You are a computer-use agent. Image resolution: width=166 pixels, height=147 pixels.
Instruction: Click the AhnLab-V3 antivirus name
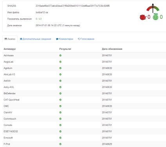point(9,74)
